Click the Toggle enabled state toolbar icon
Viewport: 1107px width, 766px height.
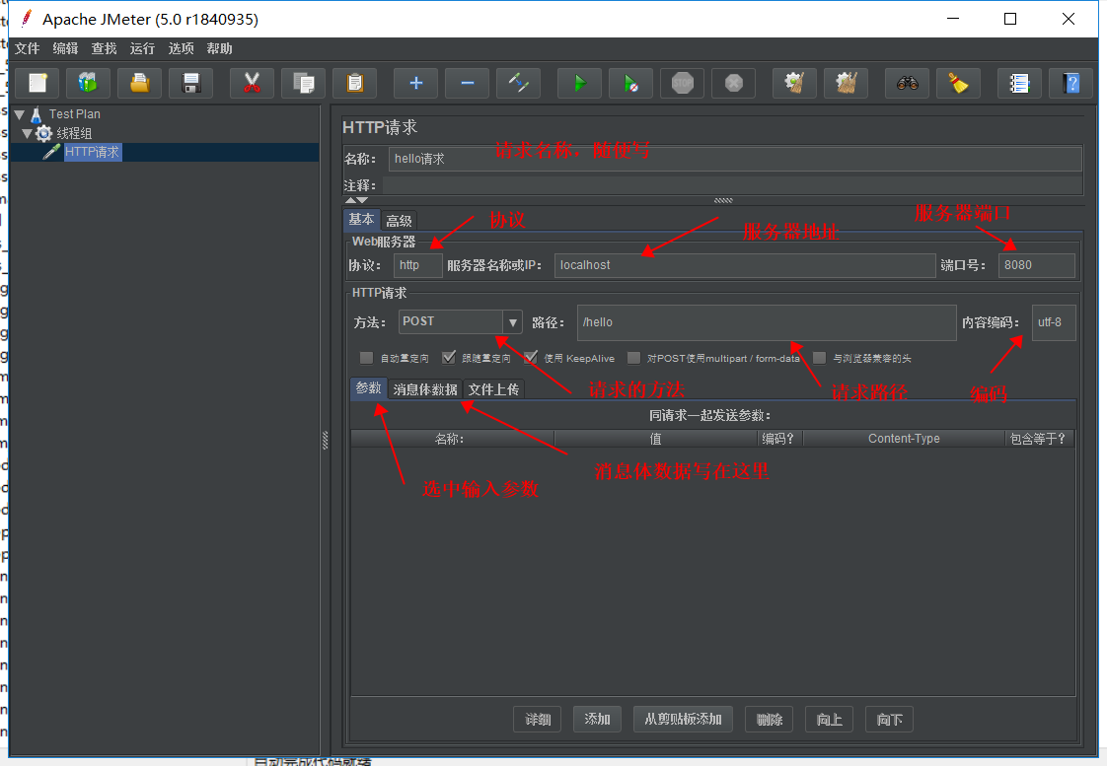(519, 83)
